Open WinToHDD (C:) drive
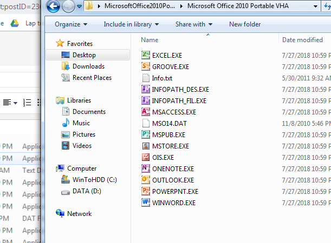 pyautogui.click(x=95, y=180)
